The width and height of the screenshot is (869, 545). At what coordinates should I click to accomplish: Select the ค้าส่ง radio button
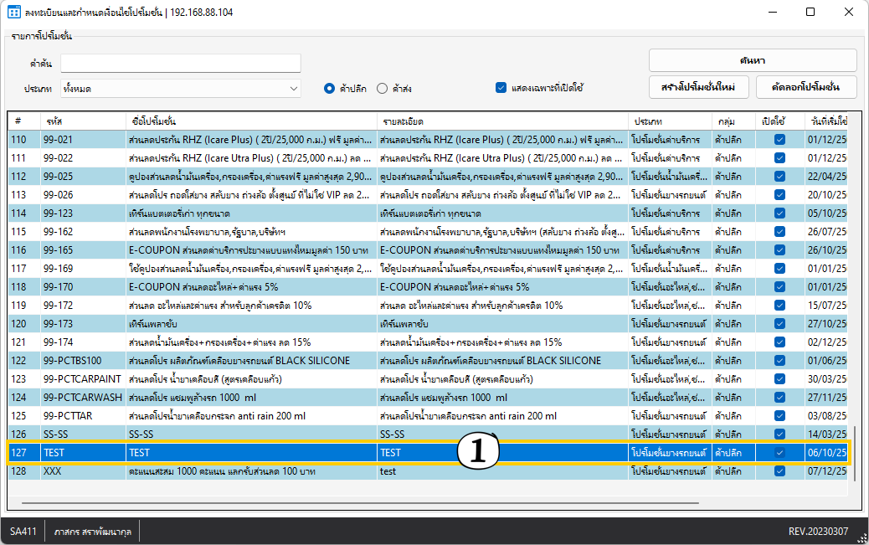pyautogui.click(x=383, y=88)
